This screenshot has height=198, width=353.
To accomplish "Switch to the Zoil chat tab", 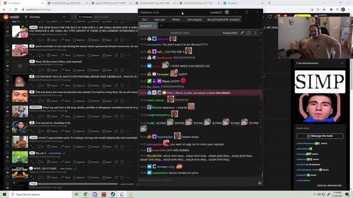I will tap(145, 20).
